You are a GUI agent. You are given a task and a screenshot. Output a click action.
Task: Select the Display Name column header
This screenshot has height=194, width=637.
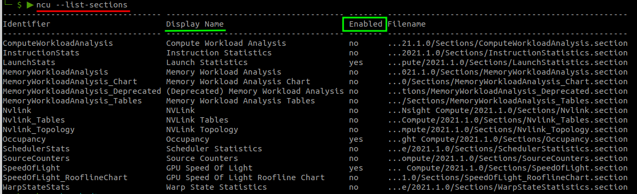(195, 24)
